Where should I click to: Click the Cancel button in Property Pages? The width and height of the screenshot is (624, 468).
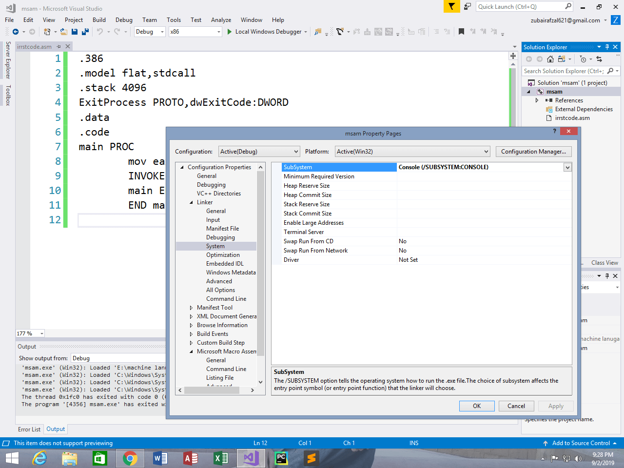[x=516, y=406]
